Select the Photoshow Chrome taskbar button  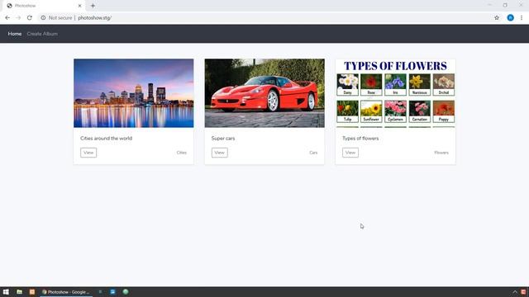point(66,292)
